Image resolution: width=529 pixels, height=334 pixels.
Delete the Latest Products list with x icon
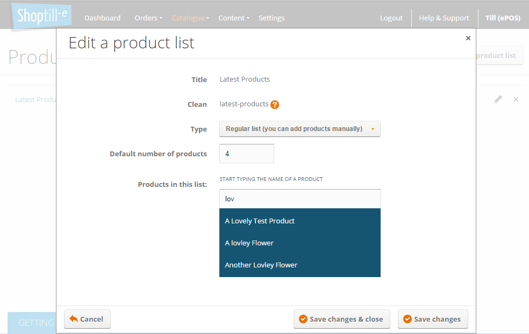(516, 99)
